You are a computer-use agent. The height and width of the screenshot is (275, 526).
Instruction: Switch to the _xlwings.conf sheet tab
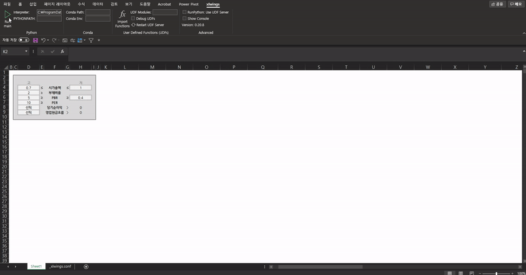(x=60, y=266)
